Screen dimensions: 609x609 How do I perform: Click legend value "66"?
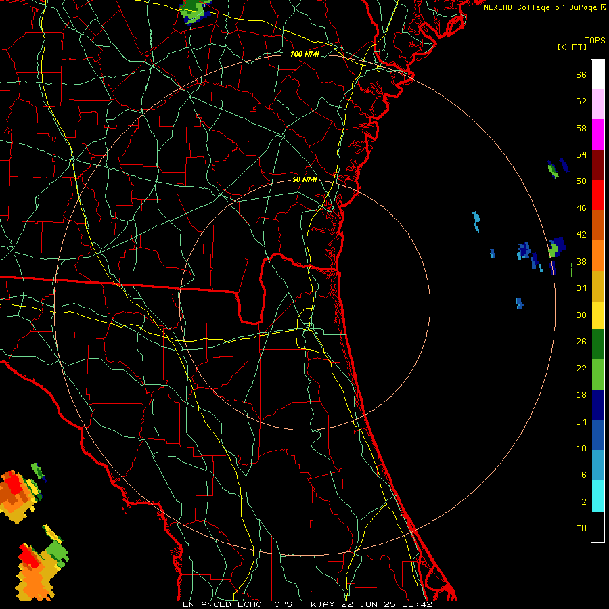[x=581, y=74]
